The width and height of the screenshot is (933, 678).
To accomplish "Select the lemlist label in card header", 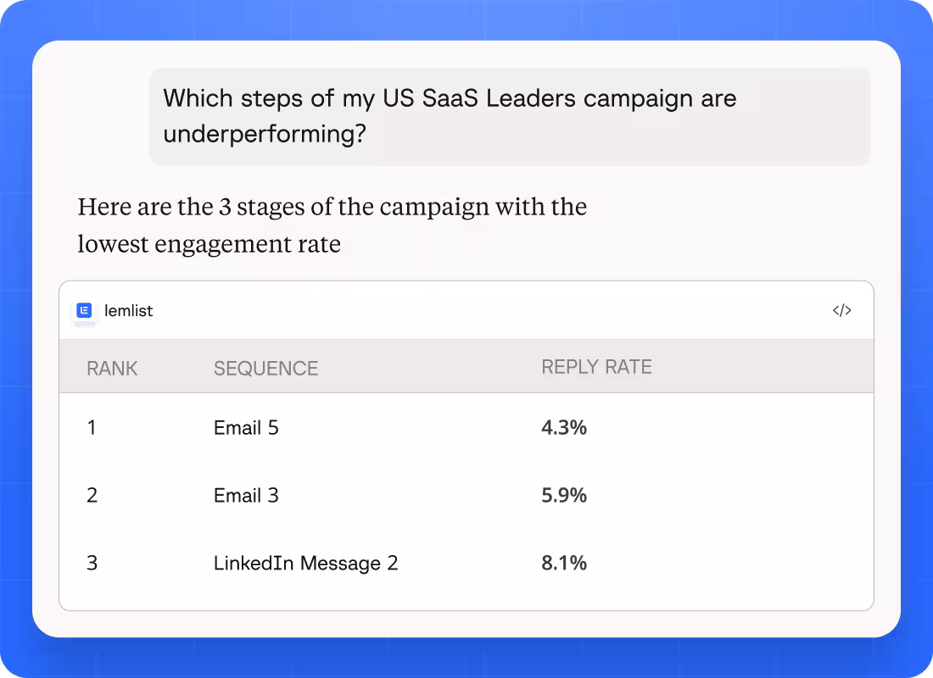I will tap(129, 310).
